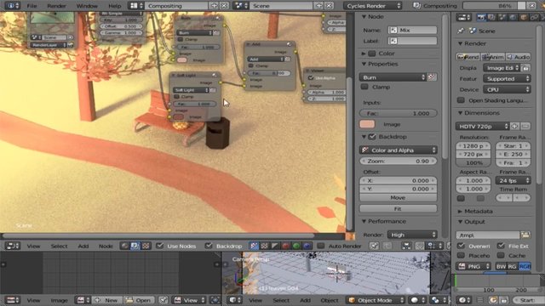This screenshot has height=306, width=545.
Task: Click the Zoom 0.90 backdrop slider
Action: [x=399, y=161]
